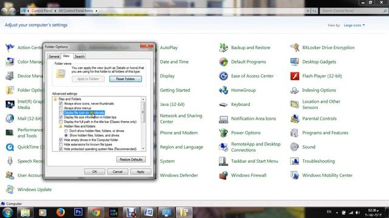Open the Windows Defender link

pyautogui.click(x=179, y=175)
